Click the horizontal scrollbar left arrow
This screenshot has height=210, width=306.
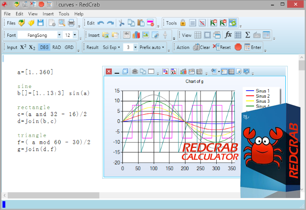tap(5, 195)
